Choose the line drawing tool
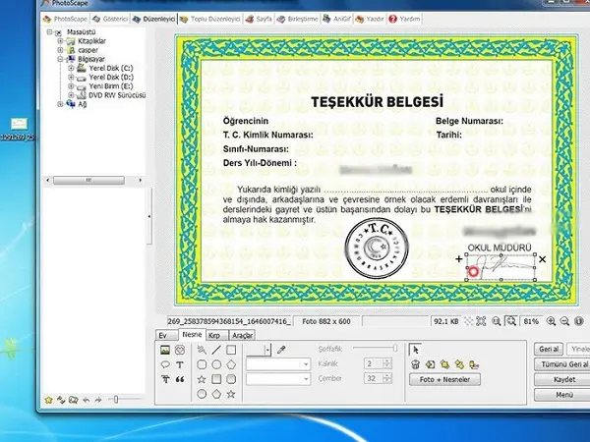 click(216, 350)
